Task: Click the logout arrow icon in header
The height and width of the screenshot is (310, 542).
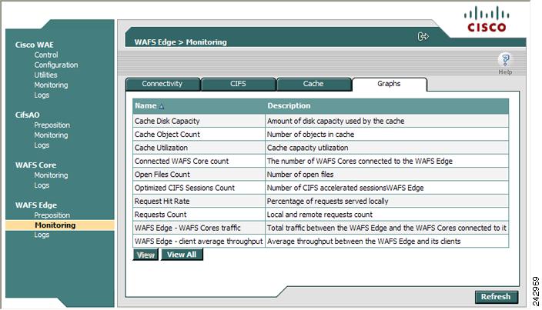Action: tap(423, 36)
